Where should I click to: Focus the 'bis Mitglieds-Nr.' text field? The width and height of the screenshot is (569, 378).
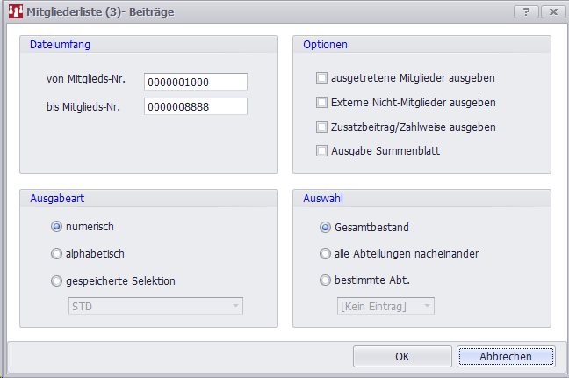coord(196,106)
